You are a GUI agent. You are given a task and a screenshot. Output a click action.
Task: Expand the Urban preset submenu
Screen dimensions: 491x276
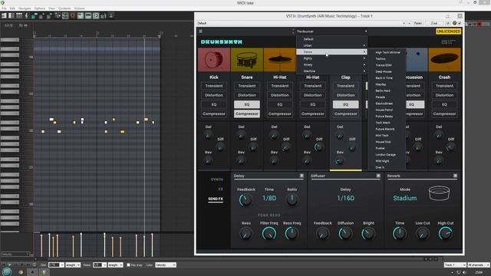coord(331,45)
